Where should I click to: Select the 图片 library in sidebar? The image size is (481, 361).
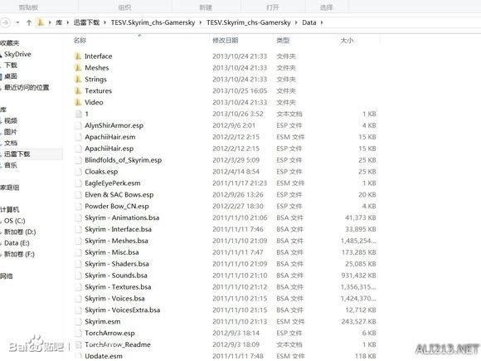click(11, 132)
